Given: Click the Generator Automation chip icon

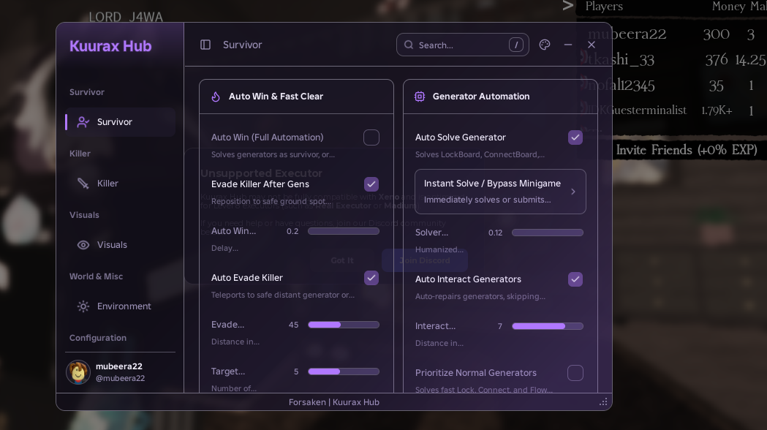Looking at the screenshot, I should click(420, 97).
